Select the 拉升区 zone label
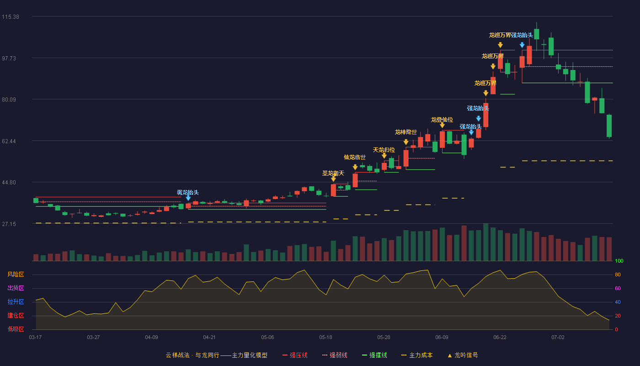 pos(16,302)
